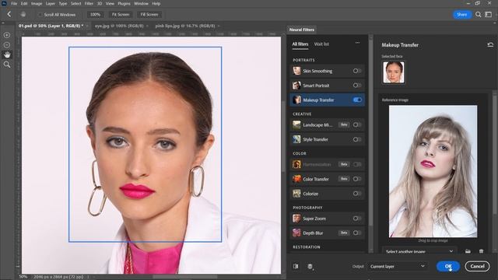Toggle layer preview stack icon
Viewport: 498px width, 280px height.
pyautogui.click(x=310, y=267)
